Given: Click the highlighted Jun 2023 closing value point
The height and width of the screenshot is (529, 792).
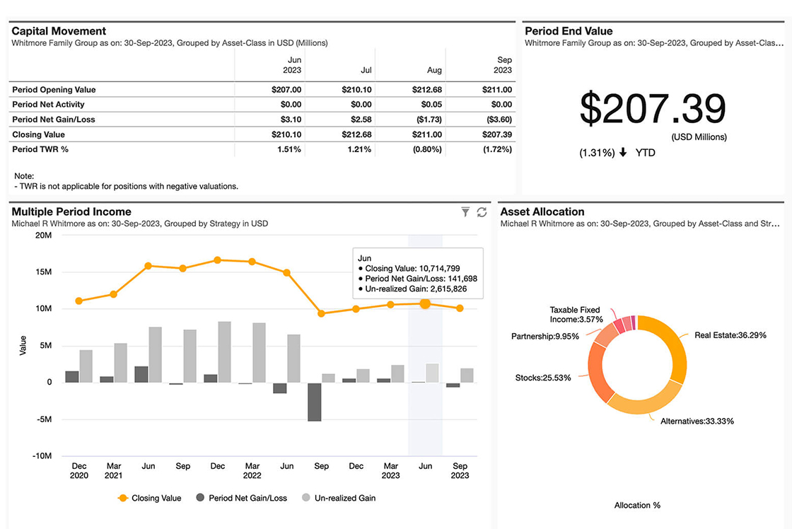Looking at the screenshot, I should (x=425, y=303).
